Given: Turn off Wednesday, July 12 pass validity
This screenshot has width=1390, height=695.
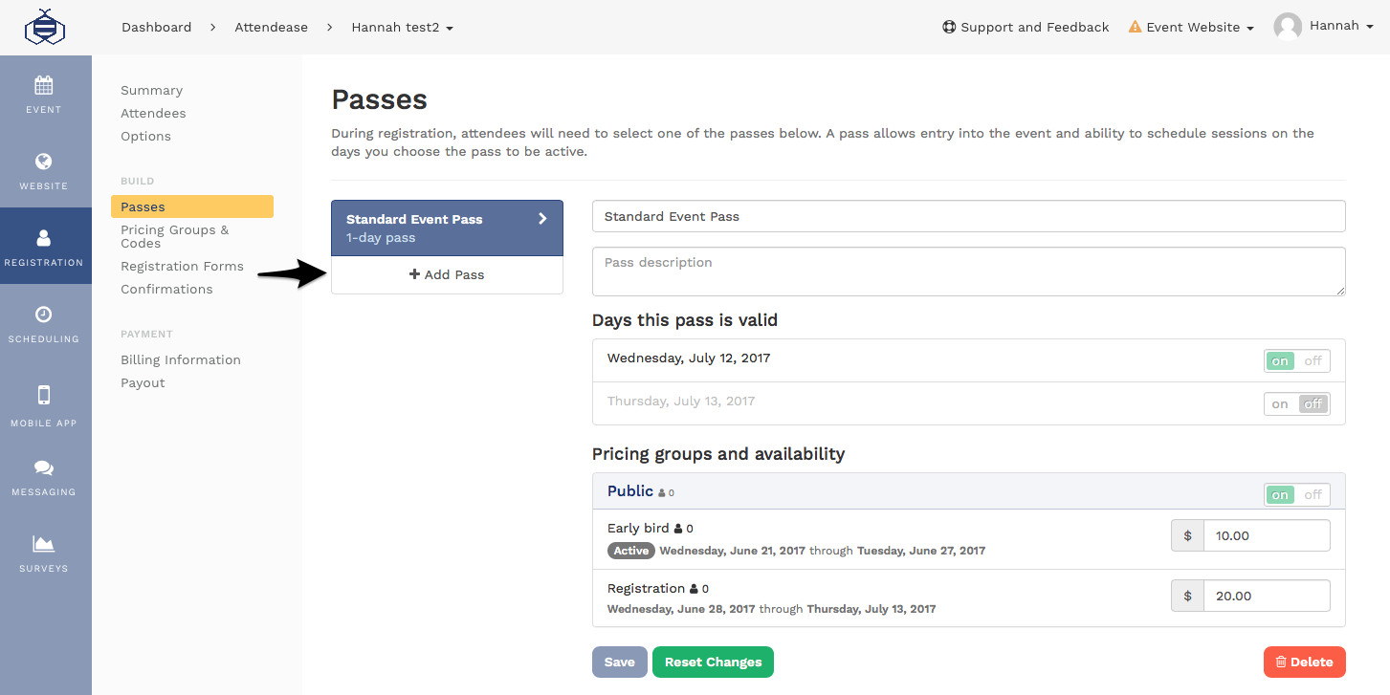Looking at the screenshot, I should tap(1313, 360).
